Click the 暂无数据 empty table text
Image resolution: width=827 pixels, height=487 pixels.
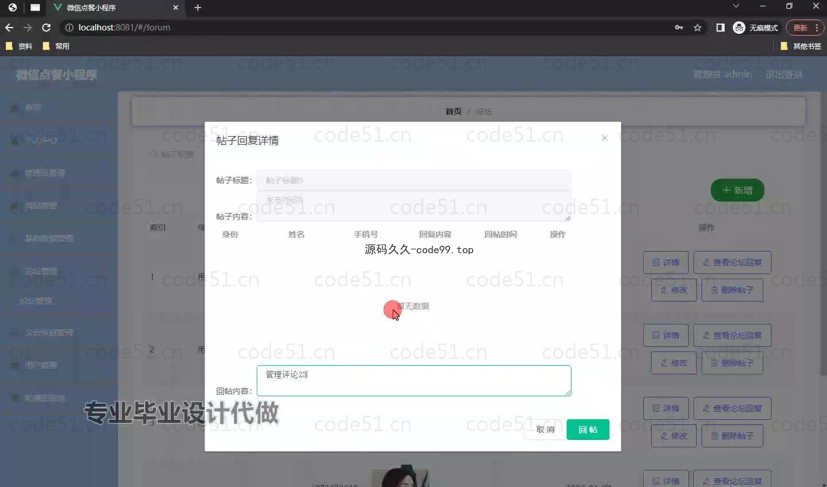click(x=413, y=306)
